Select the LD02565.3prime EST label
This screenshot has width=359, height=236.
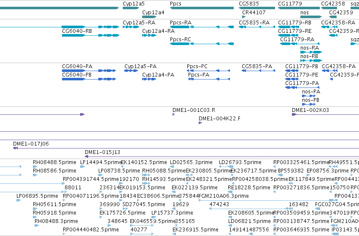191,162
